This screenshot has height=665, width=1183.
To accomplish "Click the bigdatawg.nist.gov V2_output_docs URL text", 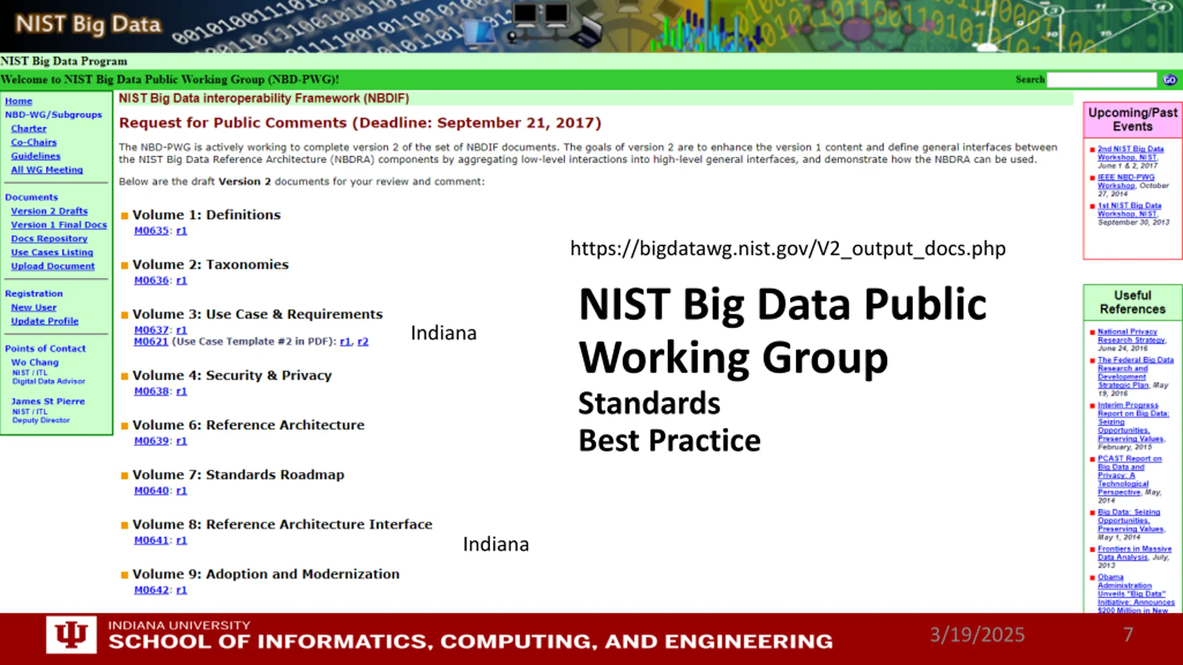I will (788, 249).
